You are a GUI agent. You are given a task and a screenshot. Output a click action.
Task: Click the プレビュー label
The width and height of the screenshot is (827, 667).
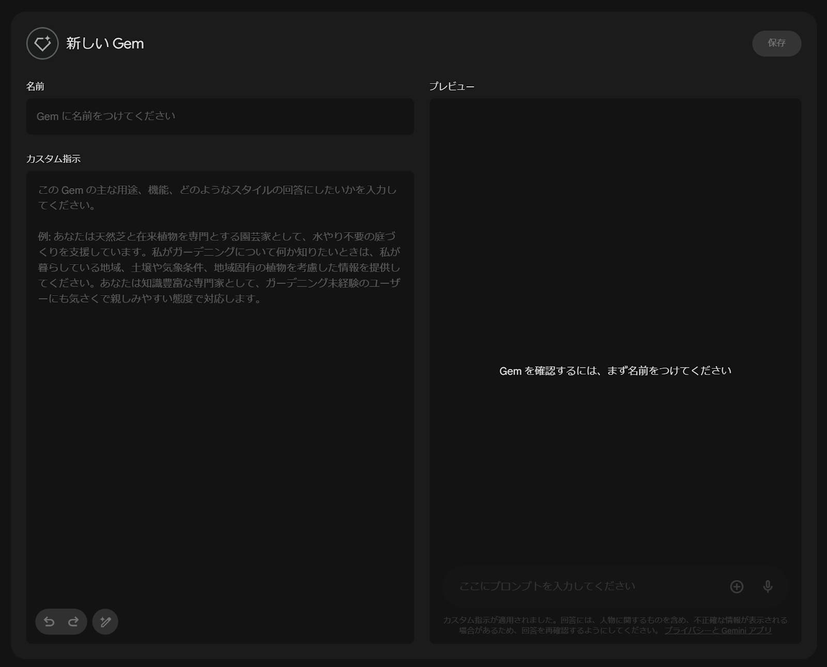(x=452, y=86)
